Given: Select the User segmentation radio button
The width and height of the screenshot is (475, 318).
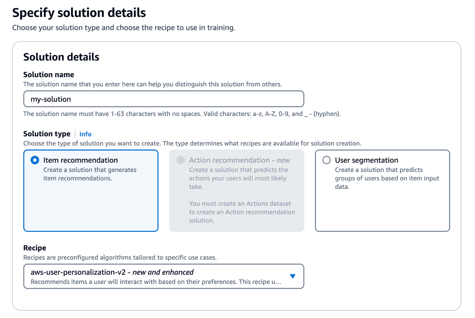Looking at the screenshot, I should [x=327, y=160].
